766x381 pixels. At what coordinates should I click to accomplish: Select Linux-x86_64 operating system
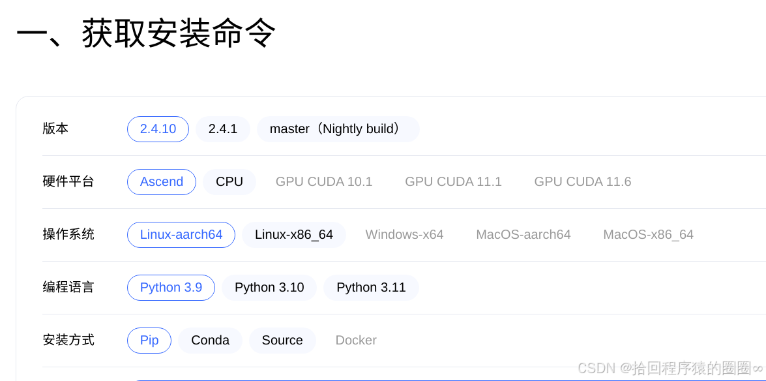(x=294, y=235)
